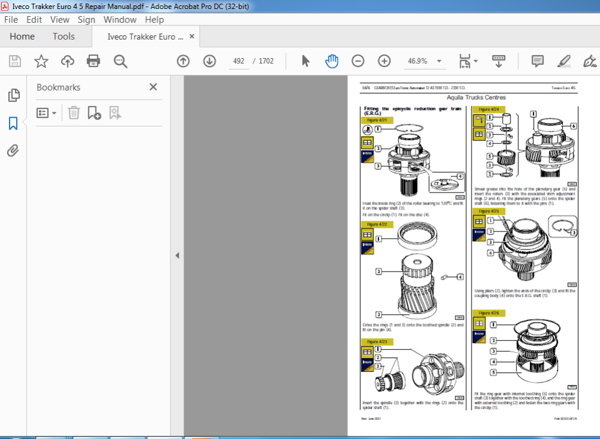Image resolution: width=600 pixels, height=439 pixels.
Task: Click the page number field showing 492
Action: click(238, 61)
